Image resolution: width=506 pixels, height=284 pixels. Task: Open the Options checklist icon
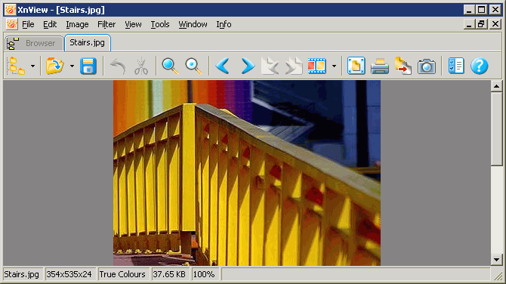[456, 66]
